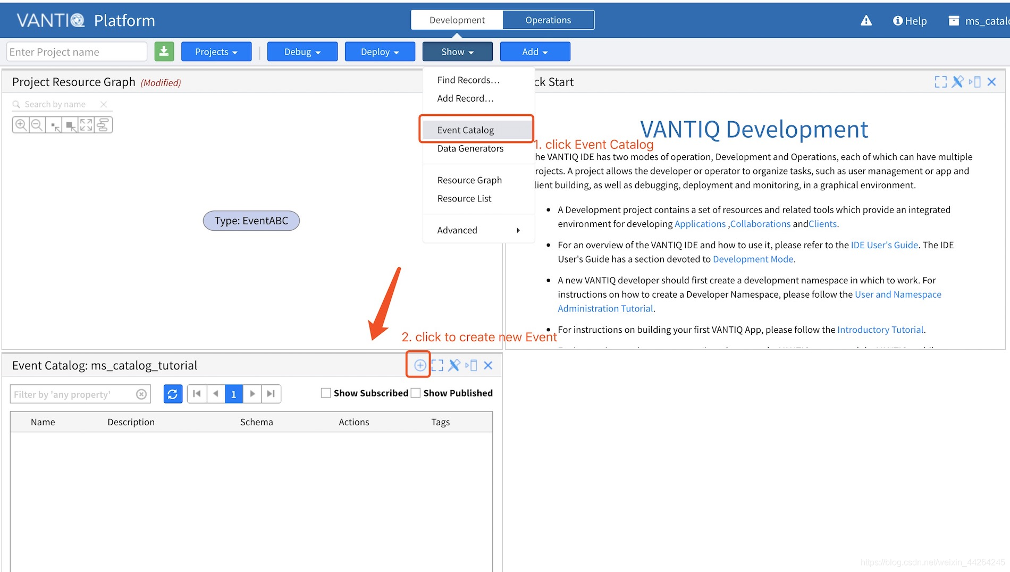Open the IDE User's Guide link
Screen dimensions: 1010x572
pos(885,245)
